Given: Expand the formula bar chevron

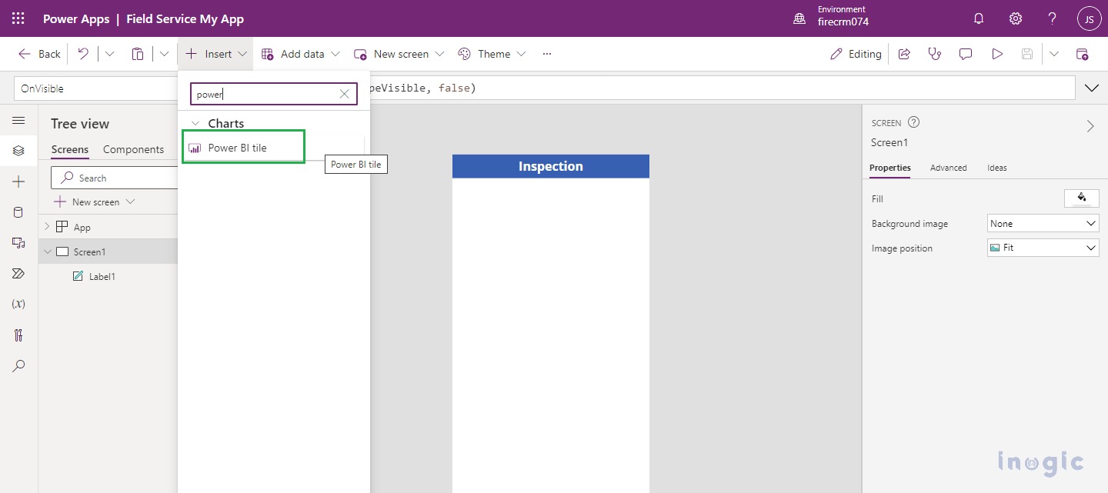Looking at the screenshot, I should tap(1091, 88).
